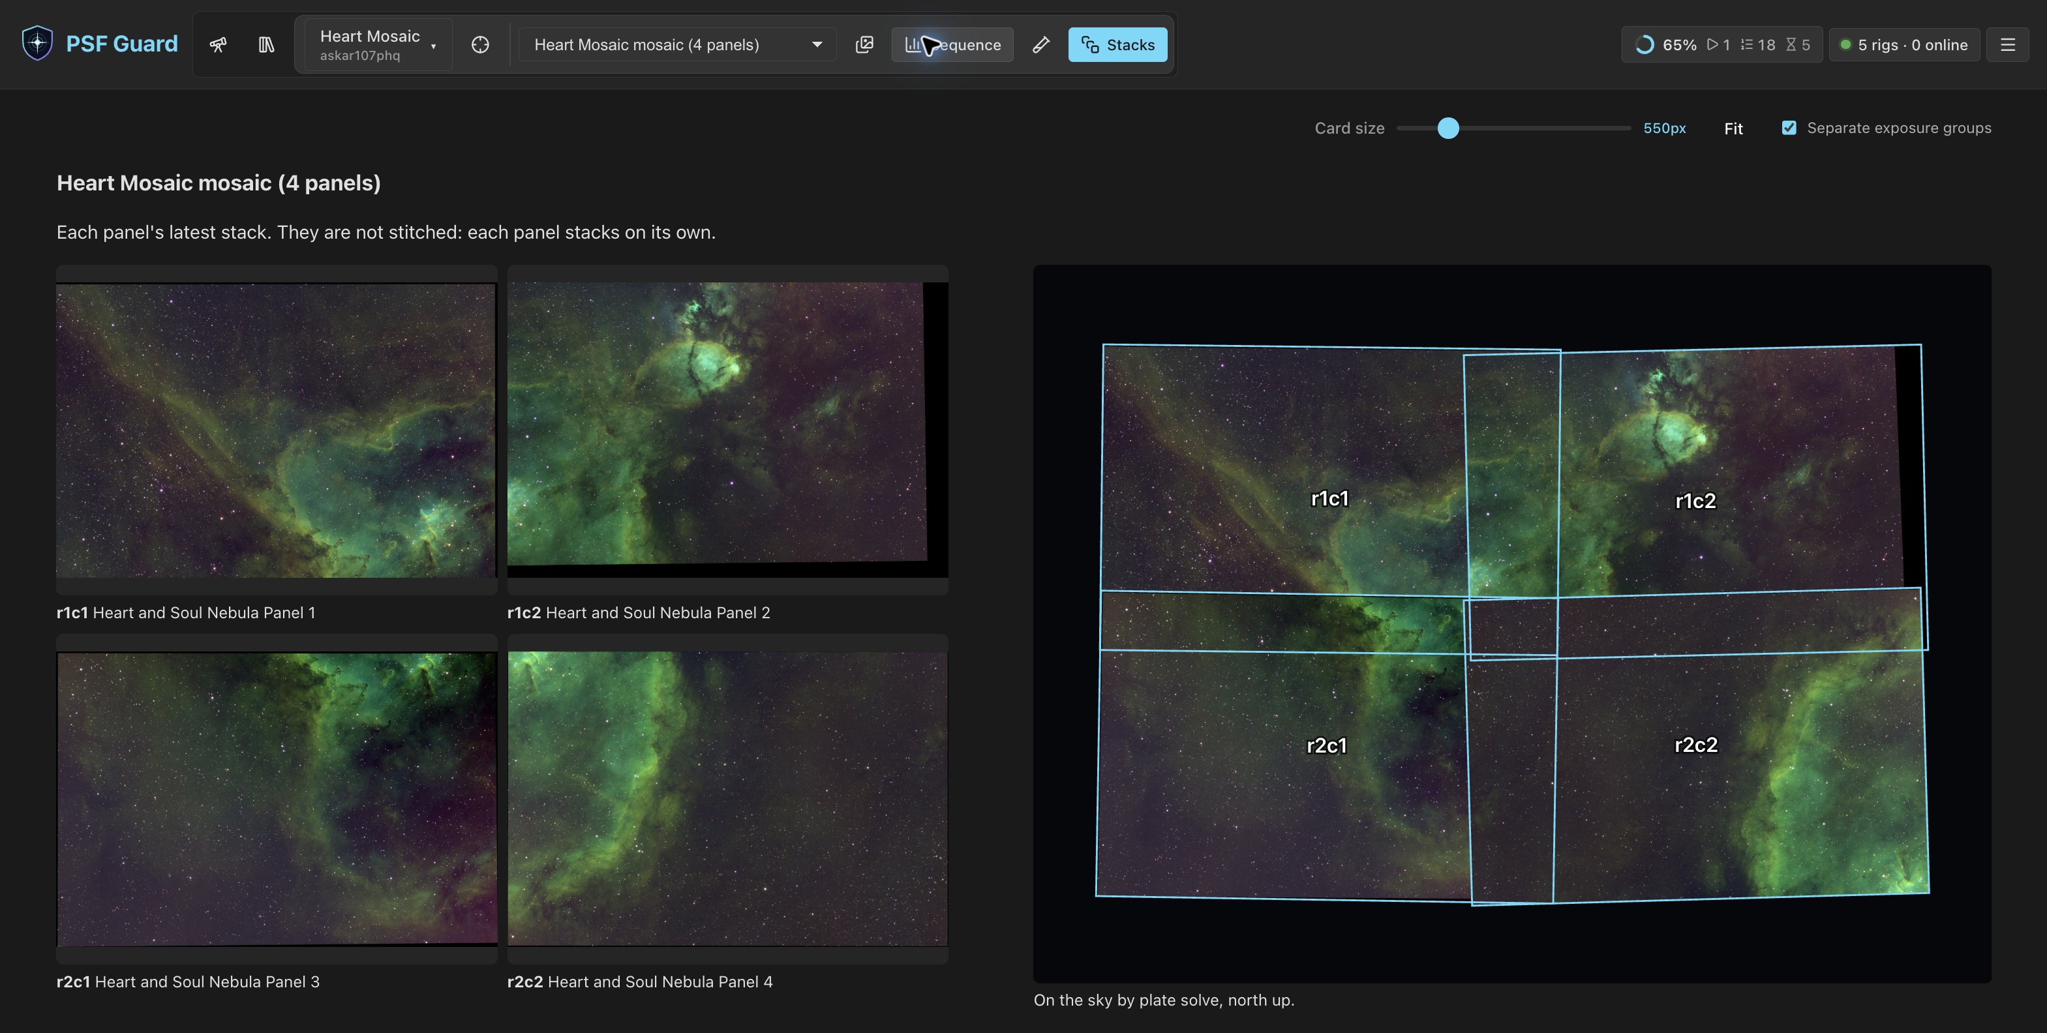
Task: Click the r1c1 label on sky map
Action: 1329,498
